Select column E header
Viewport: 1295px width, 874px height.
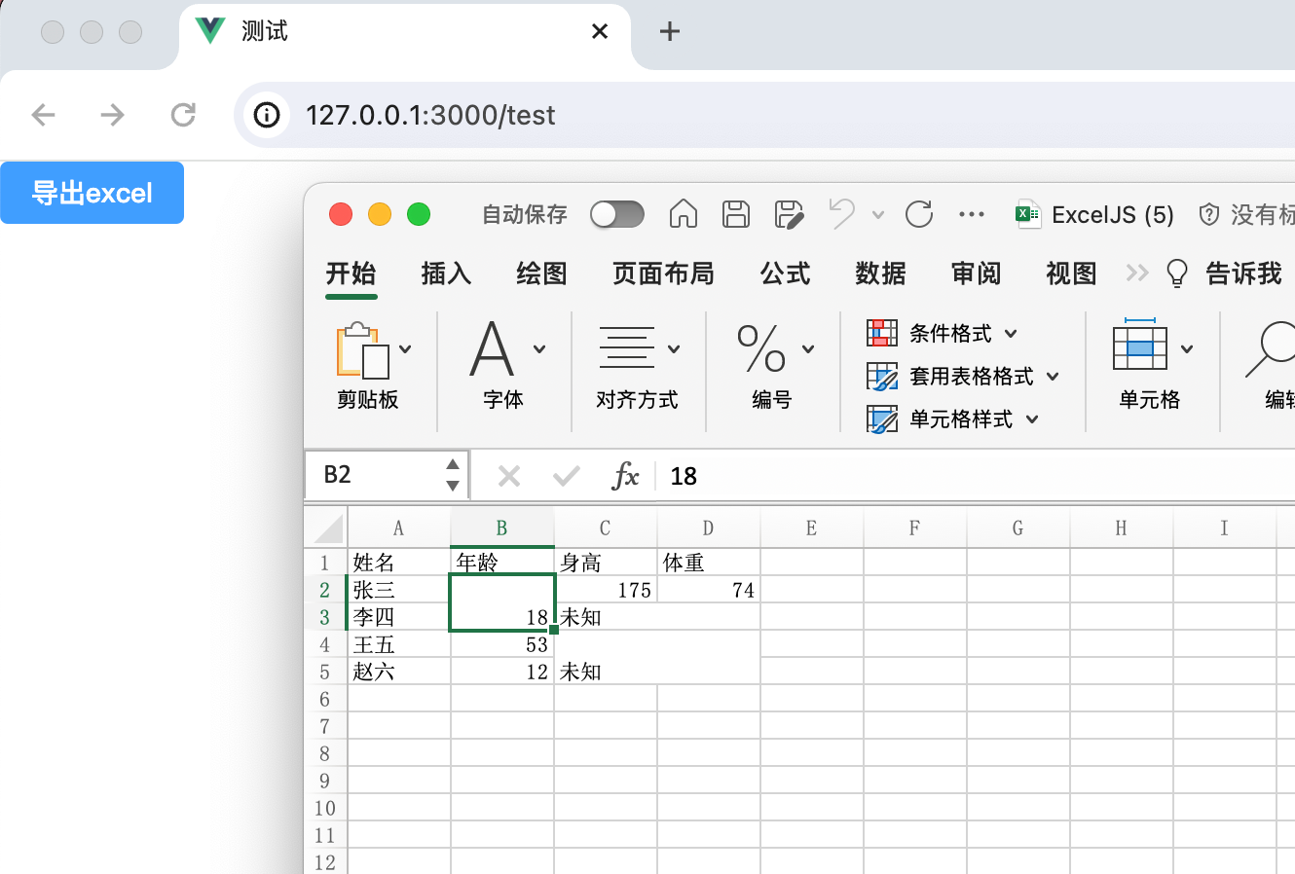tap(811, 528)
